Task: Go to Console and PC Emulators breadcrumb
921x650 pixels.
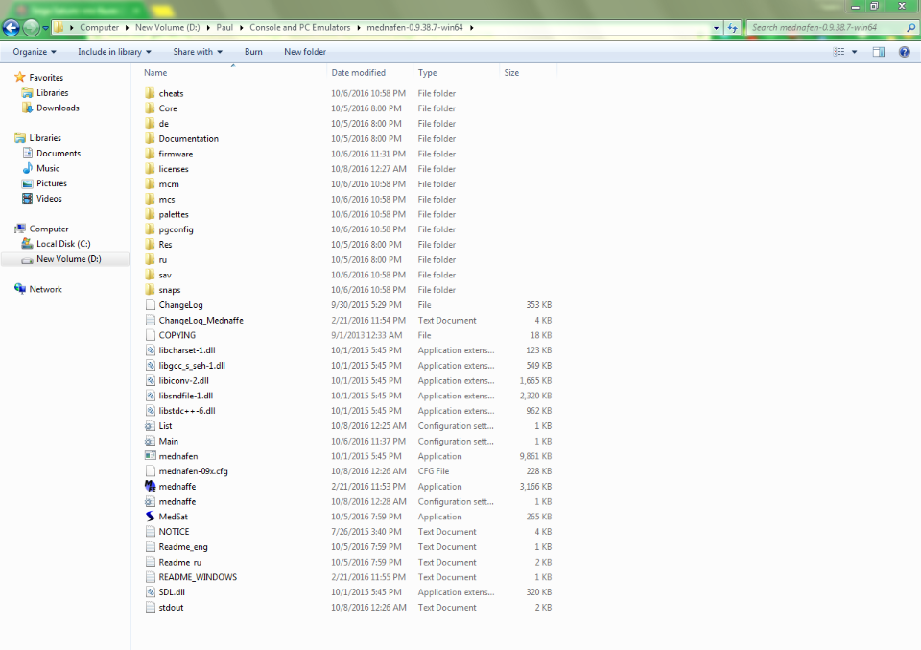Action: click(x=299, y=28)
